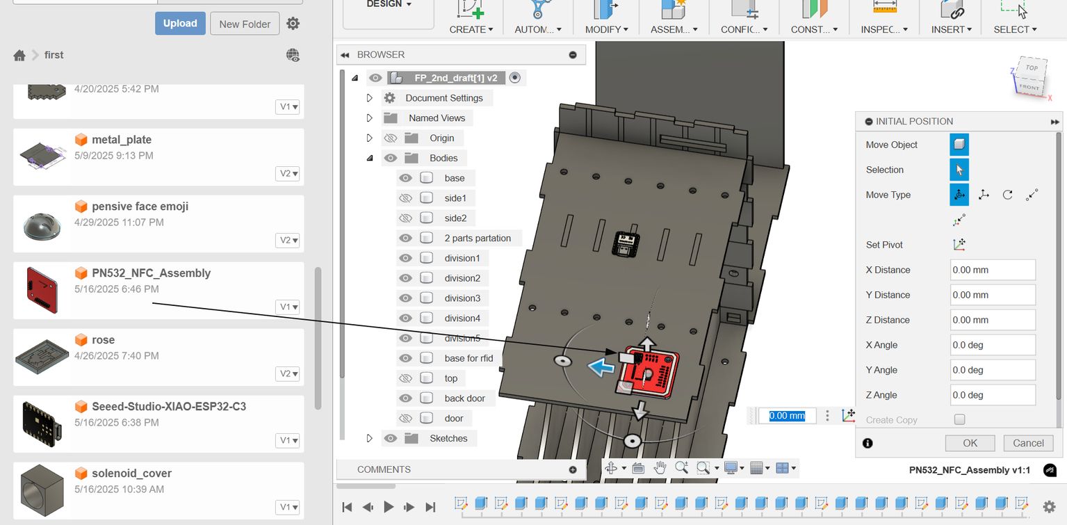1067x525 pixels.
Task: Open the metal_plate version V2 dropdown
Action: tap(288, 173)
